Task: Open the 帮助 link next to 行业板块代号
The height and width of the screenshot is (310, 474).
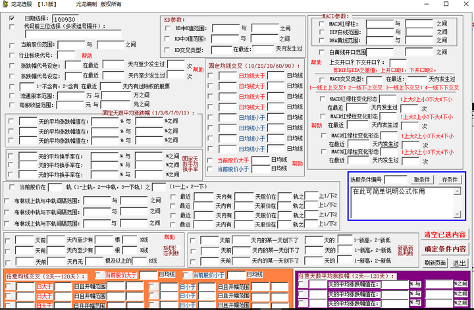Action: 87,56
